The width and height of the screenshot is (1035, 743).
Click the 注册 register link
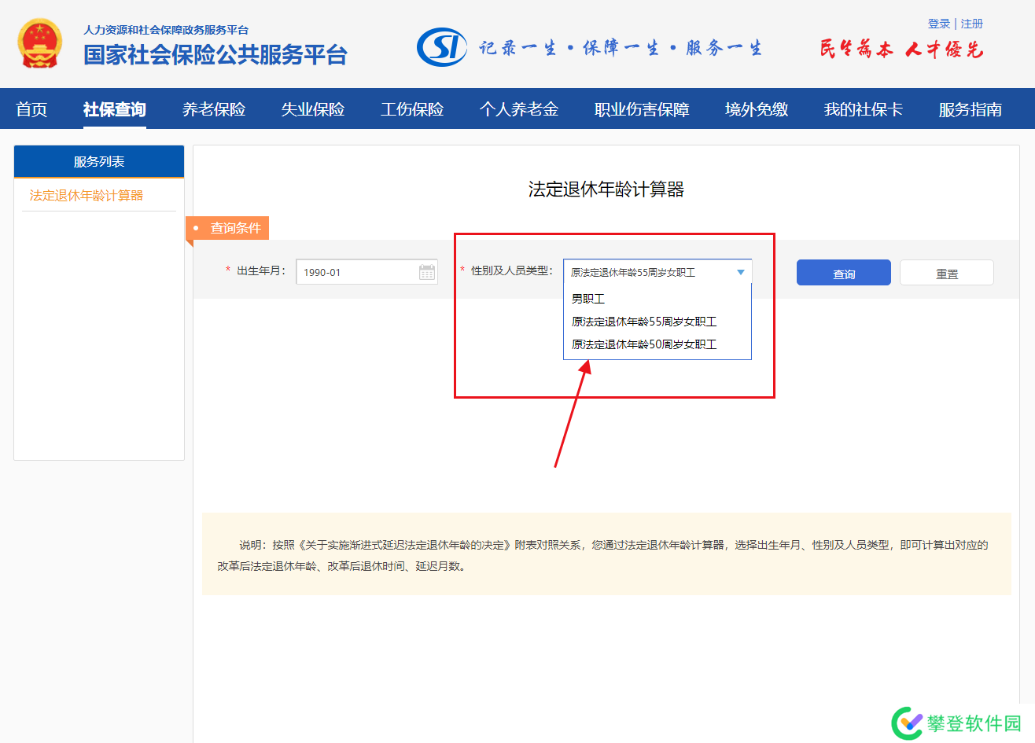point(972,24)
